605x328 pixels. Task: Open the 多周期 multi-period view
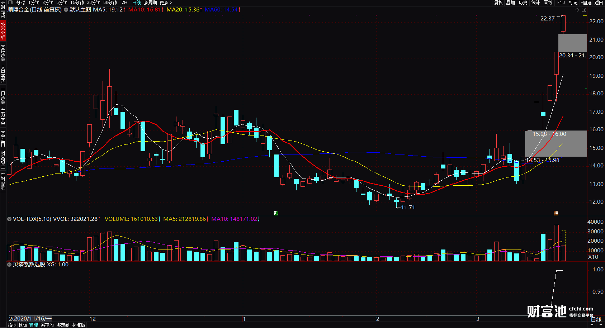coord(150,3)
